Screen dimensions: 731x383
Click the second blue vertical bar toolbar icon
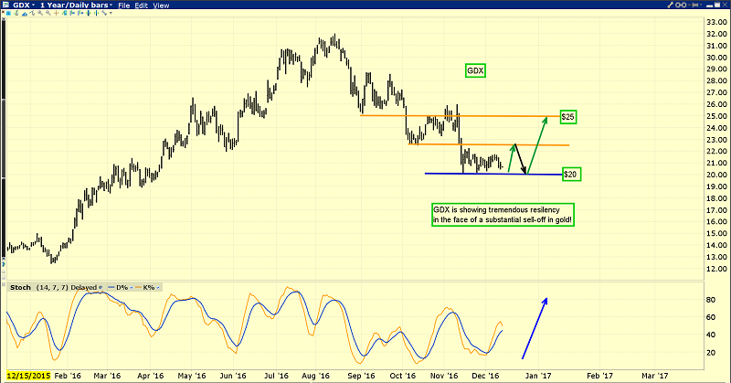click(x=80, y=13)
